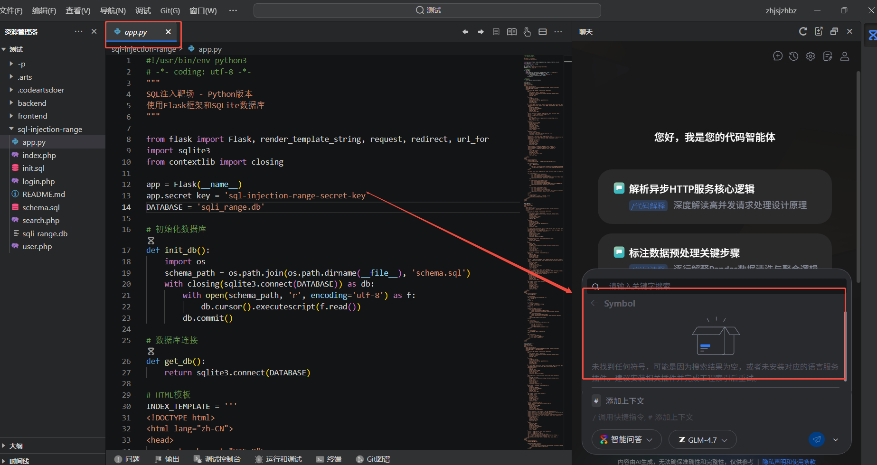The height and width of the screenshot is (465, 877).
Task: Expand the backend folder
Action: click(x=11, y=102)
